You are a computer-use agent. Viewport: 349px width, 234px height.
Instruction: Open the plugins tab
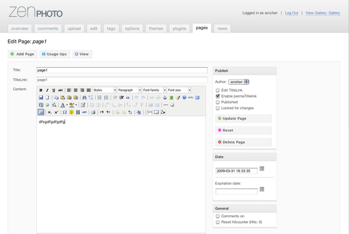click(179, 29)
